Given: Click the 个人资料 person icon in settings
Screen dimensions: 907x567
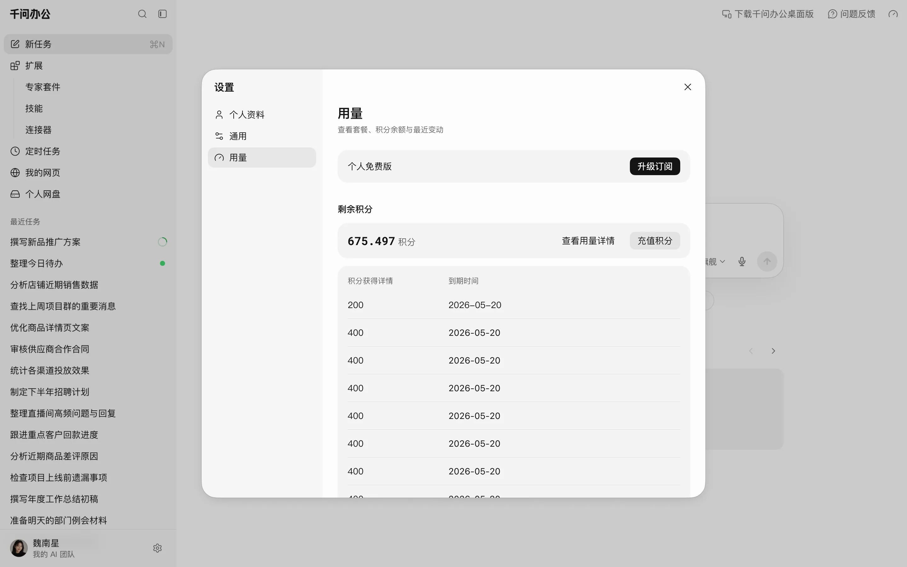Looking at the screenshot, I should point(219,114).
